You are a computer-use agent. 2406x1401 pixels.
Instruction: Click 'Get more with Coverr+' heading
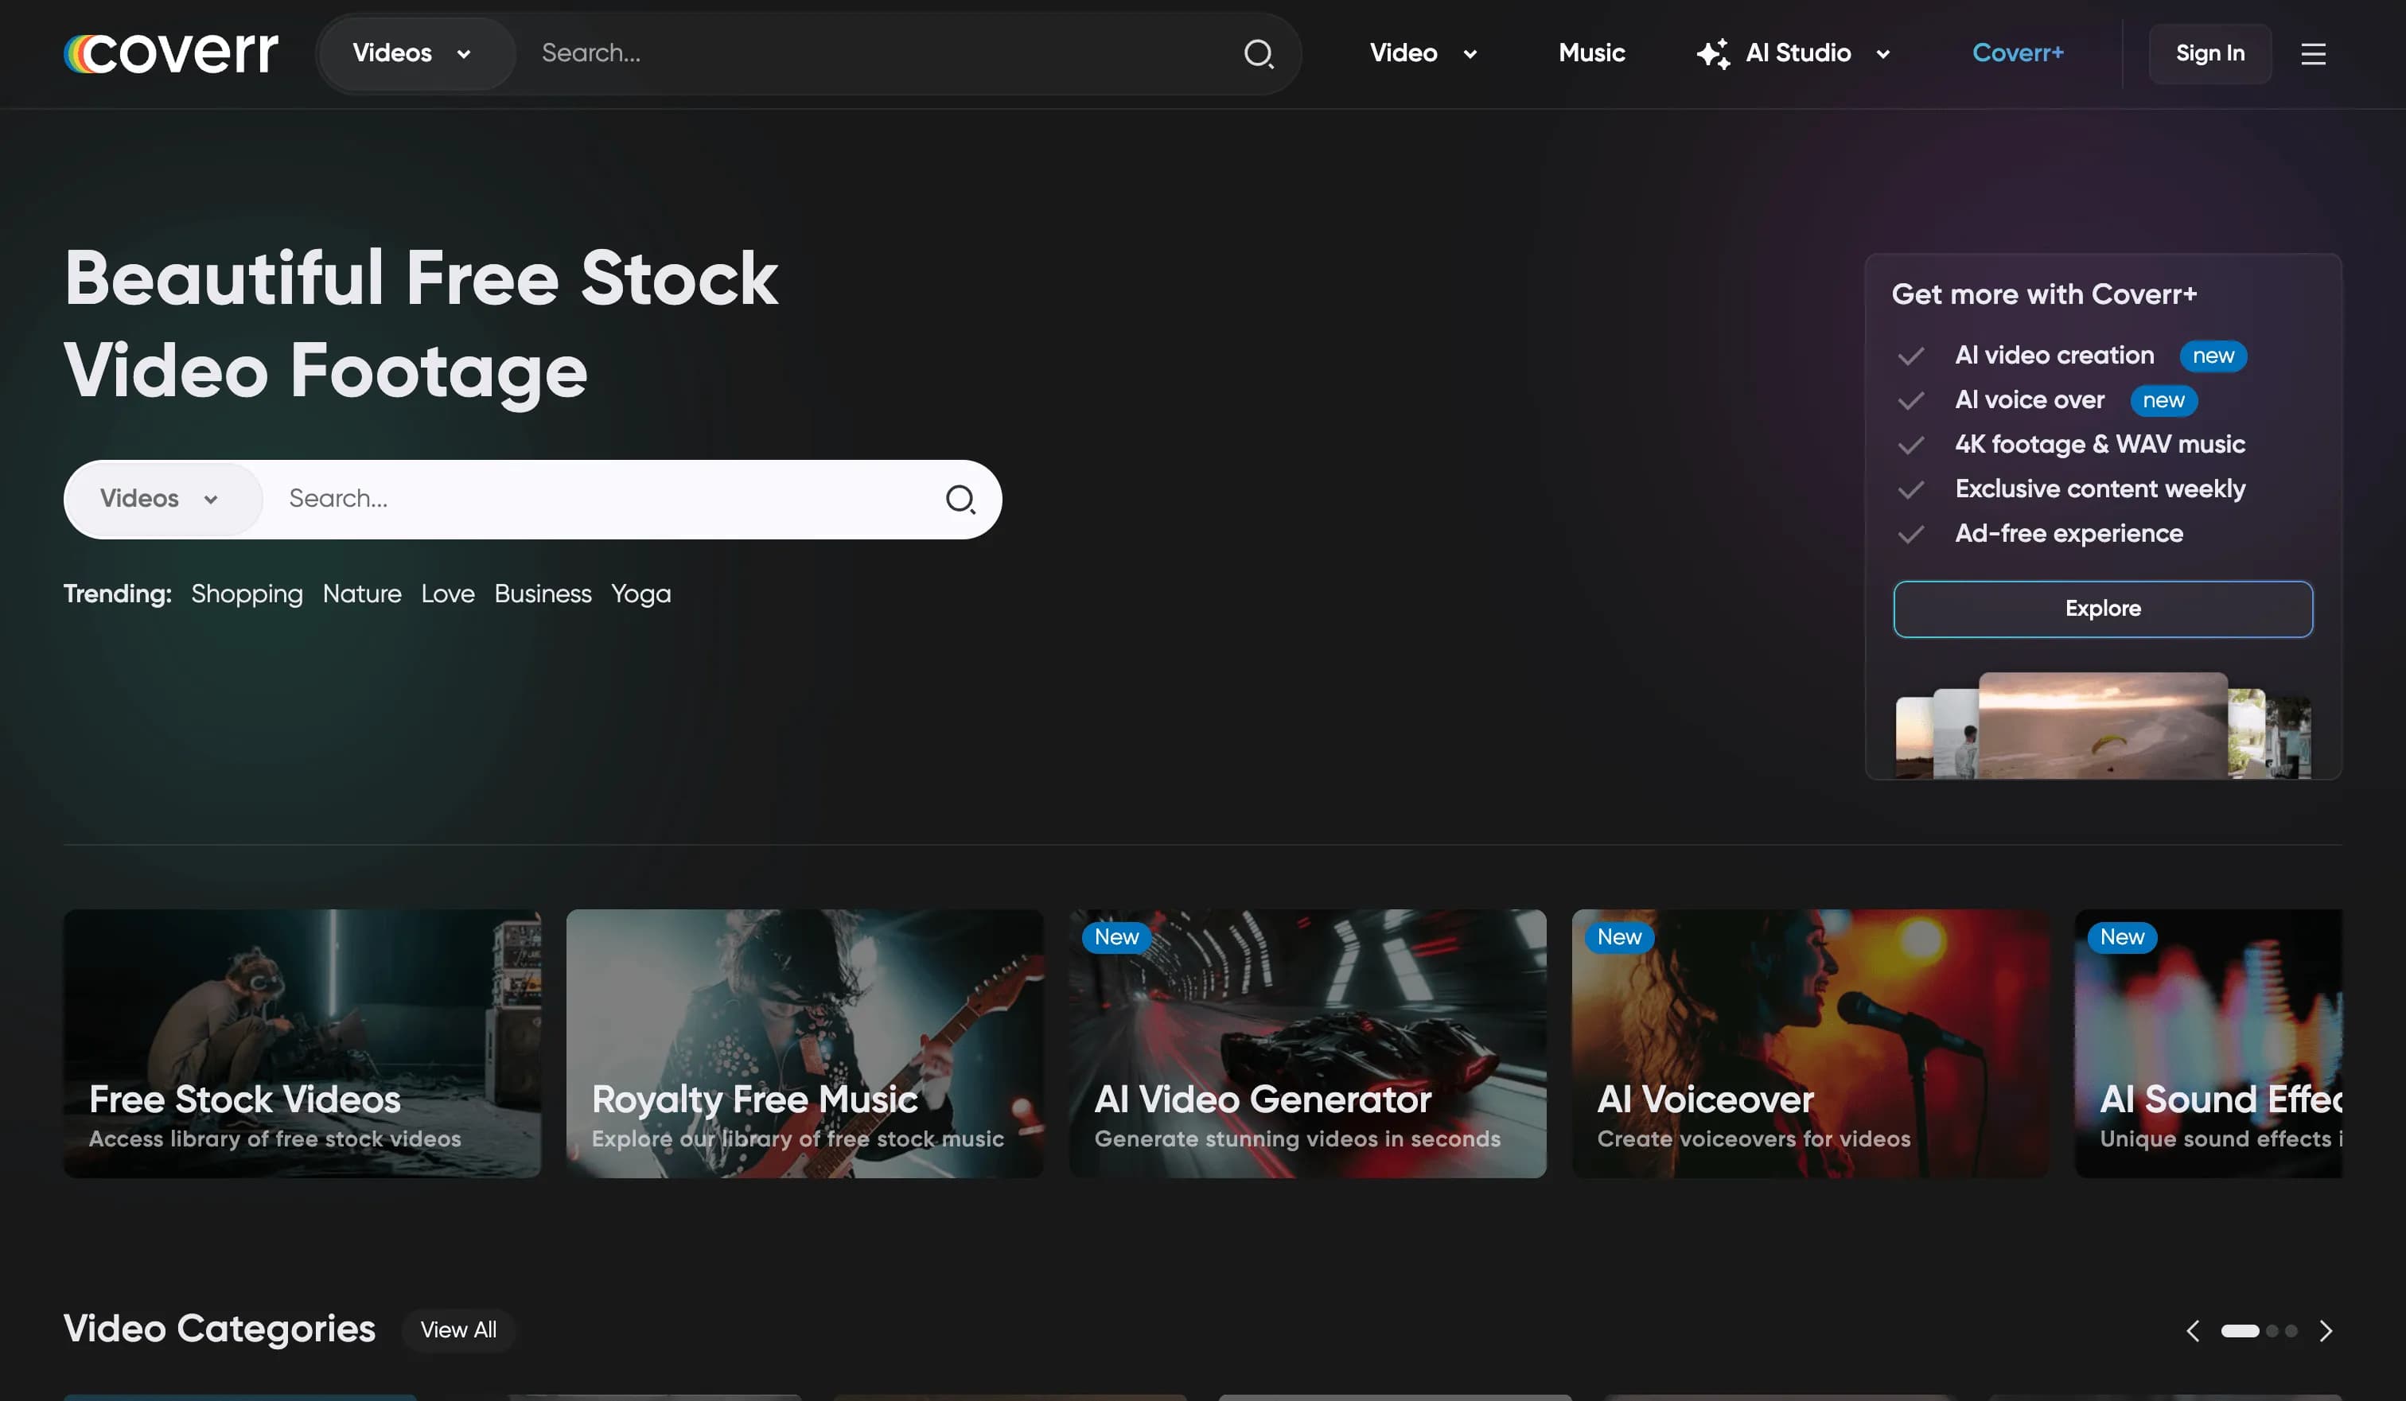[x=2044, y=294]
